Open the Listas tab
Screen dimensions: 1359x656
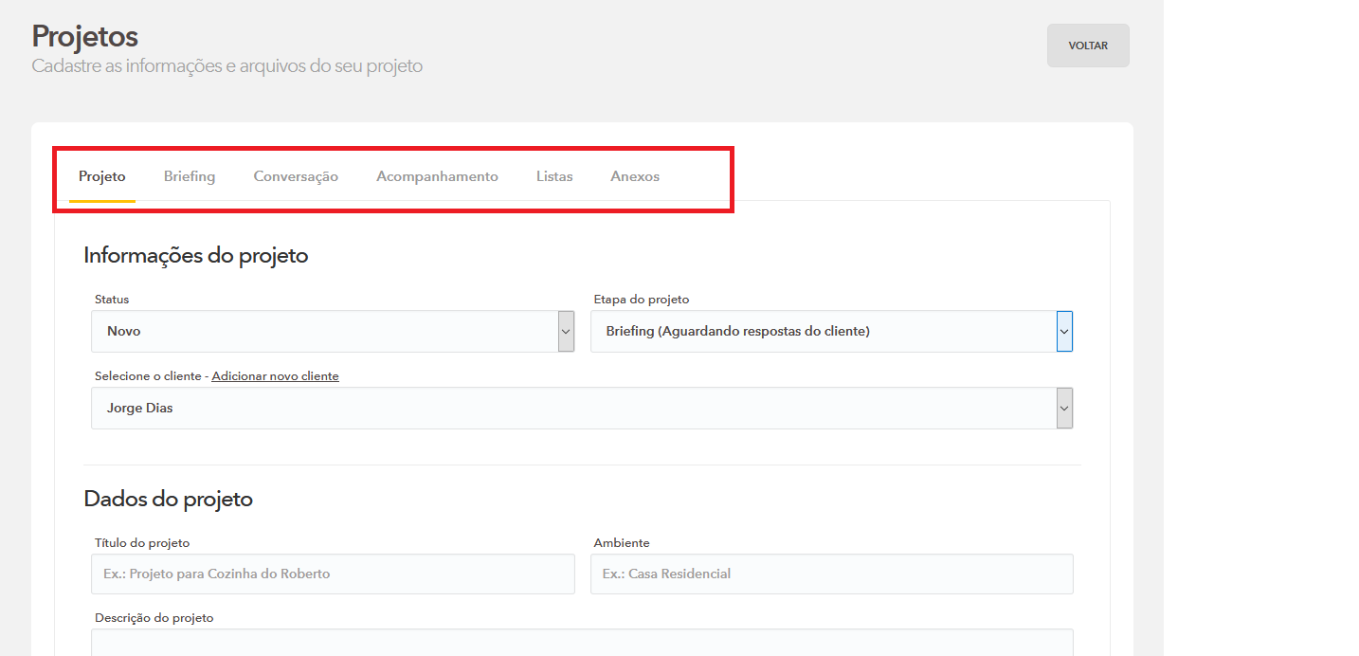[x=554, y=176]
